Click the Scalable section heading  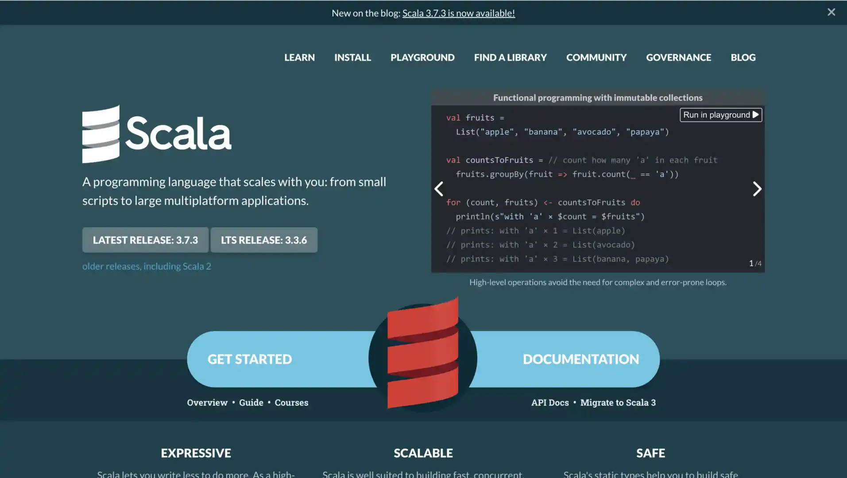423,453
